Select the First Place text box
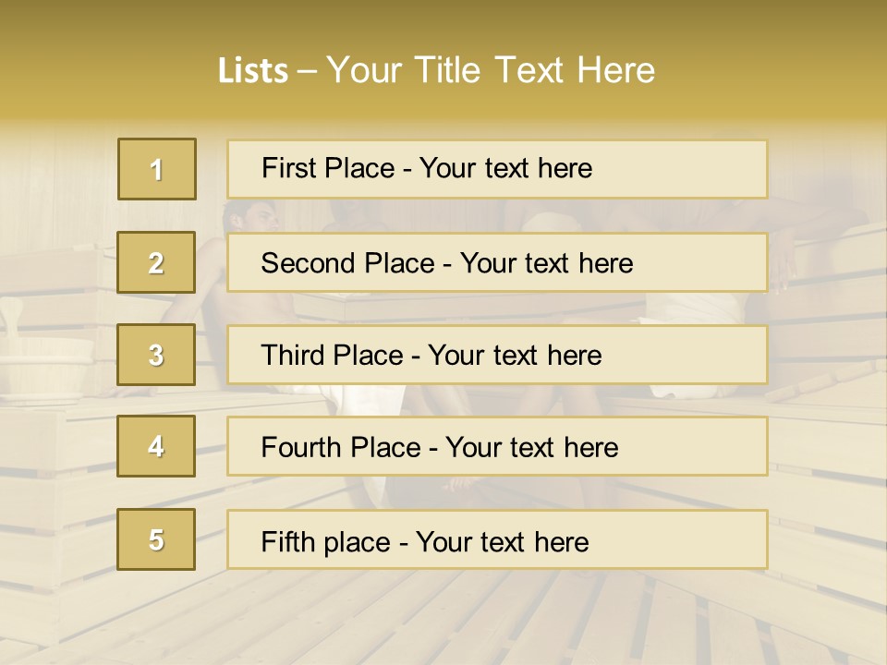Image resolution: width=887 pixels, height=665 pixels. 497,169
